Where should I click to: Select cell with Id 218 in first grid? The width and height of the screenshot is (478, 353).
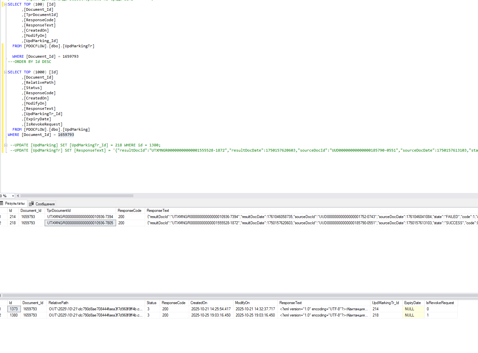click(x=13, y=223)
